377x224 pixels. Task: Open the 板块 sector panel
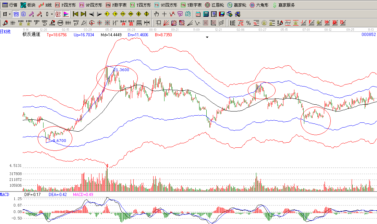pyautogui.click(x=28, y=5)
